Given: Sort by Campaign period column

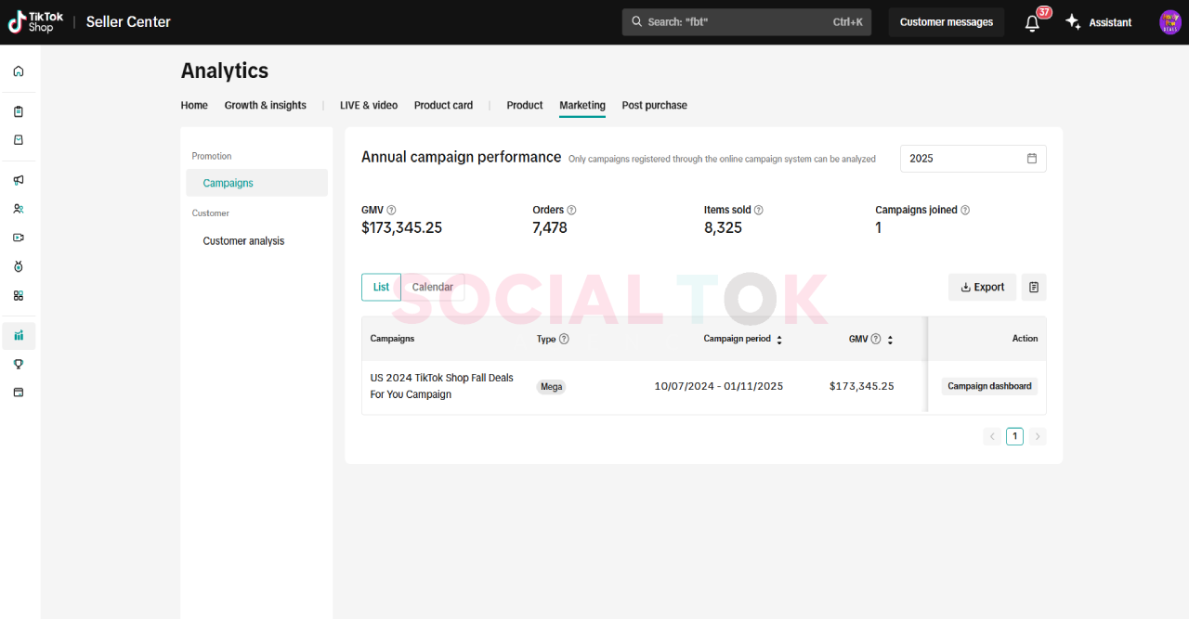Looking at the screenshot, I should point(779,340).
